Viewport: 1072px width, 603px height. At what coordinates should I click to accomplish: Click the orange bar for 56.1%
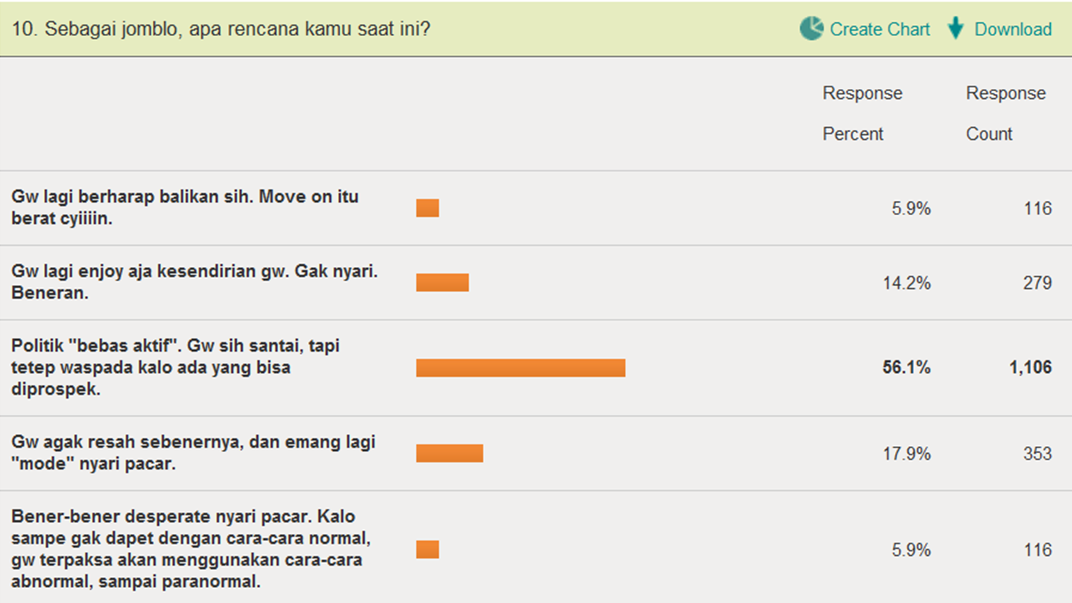(520, 367)
